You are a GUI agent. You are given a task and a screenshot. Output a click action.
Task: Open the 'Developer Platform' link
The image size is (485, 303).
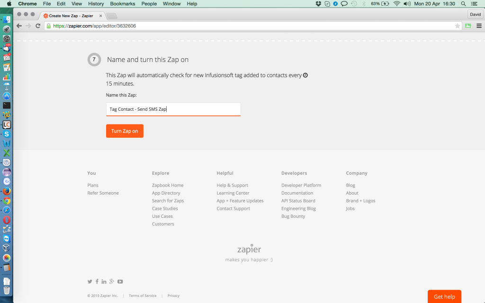[301, 185]
